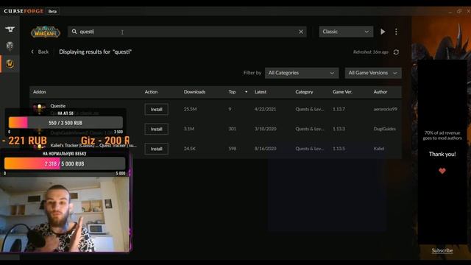This screenshot has height=265, width=471.
Task: Click Questie's 25.5M downloads value
Action: (190, 109)
